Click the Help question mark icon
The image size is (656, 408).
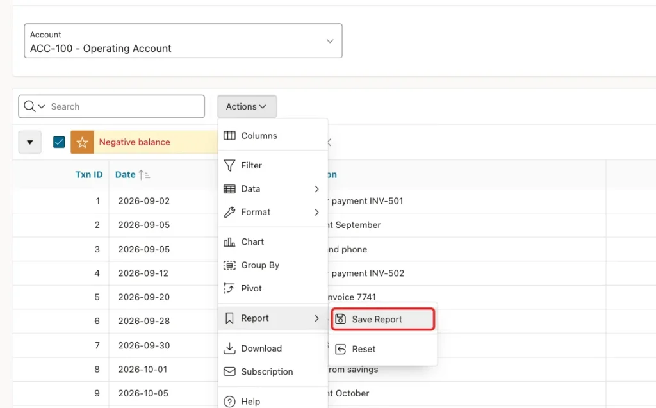pyautogui.click(x=229, y=402)
